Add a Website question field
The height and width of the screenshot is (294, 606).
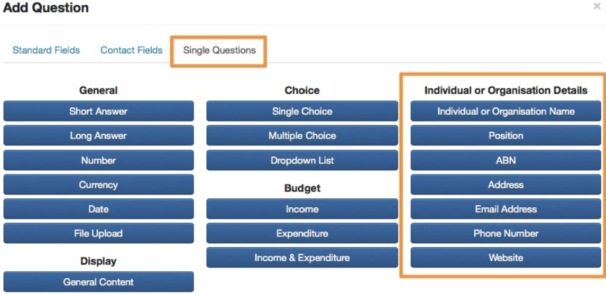pyautogui.click(x=506, y=258)
